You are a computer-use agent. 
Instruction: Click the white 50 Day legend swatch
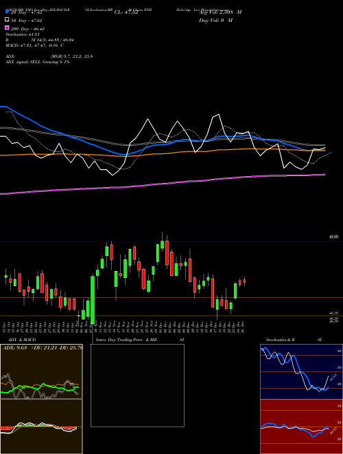coord(8,20)
